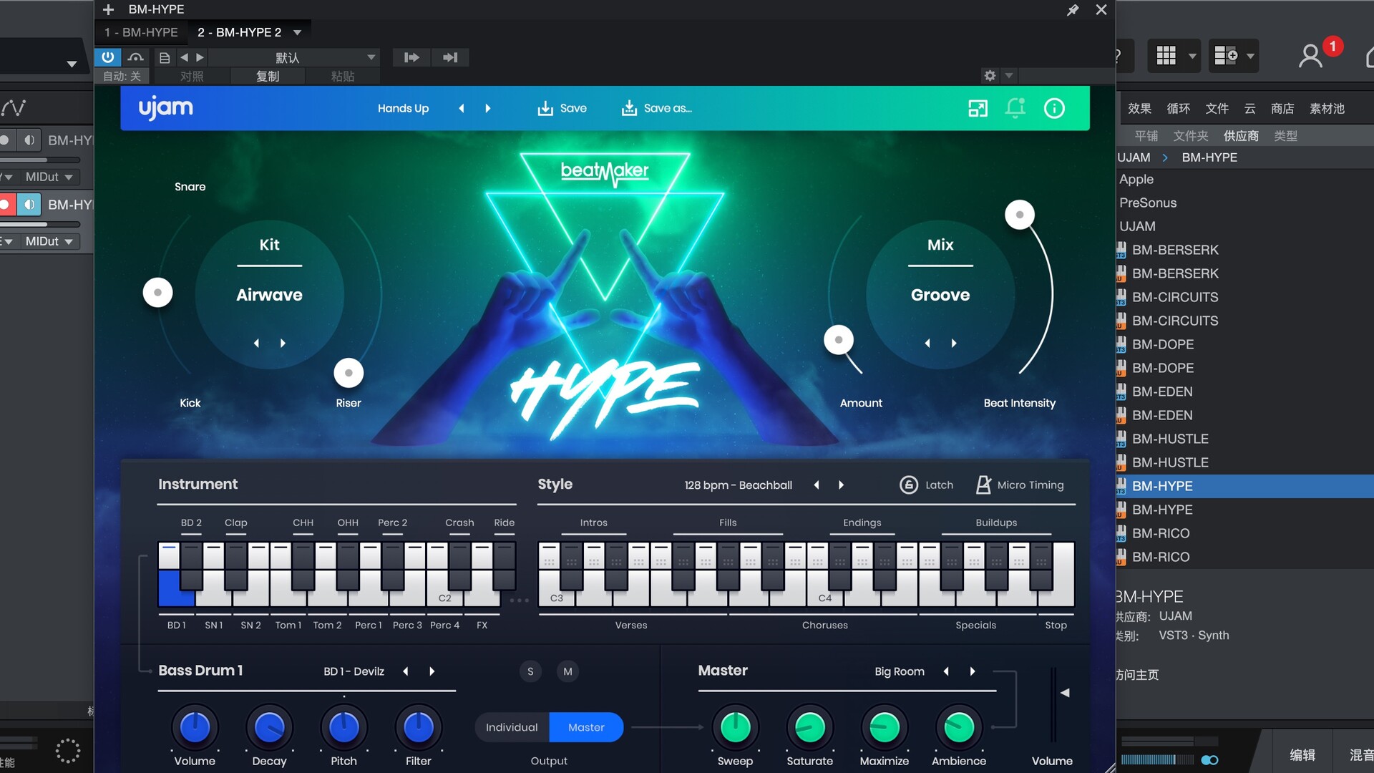The height and width of the screenshot is (773, 1374).
Task: Select BM-BERSERK first entry in browser
Action: [x=1245, y=250]
